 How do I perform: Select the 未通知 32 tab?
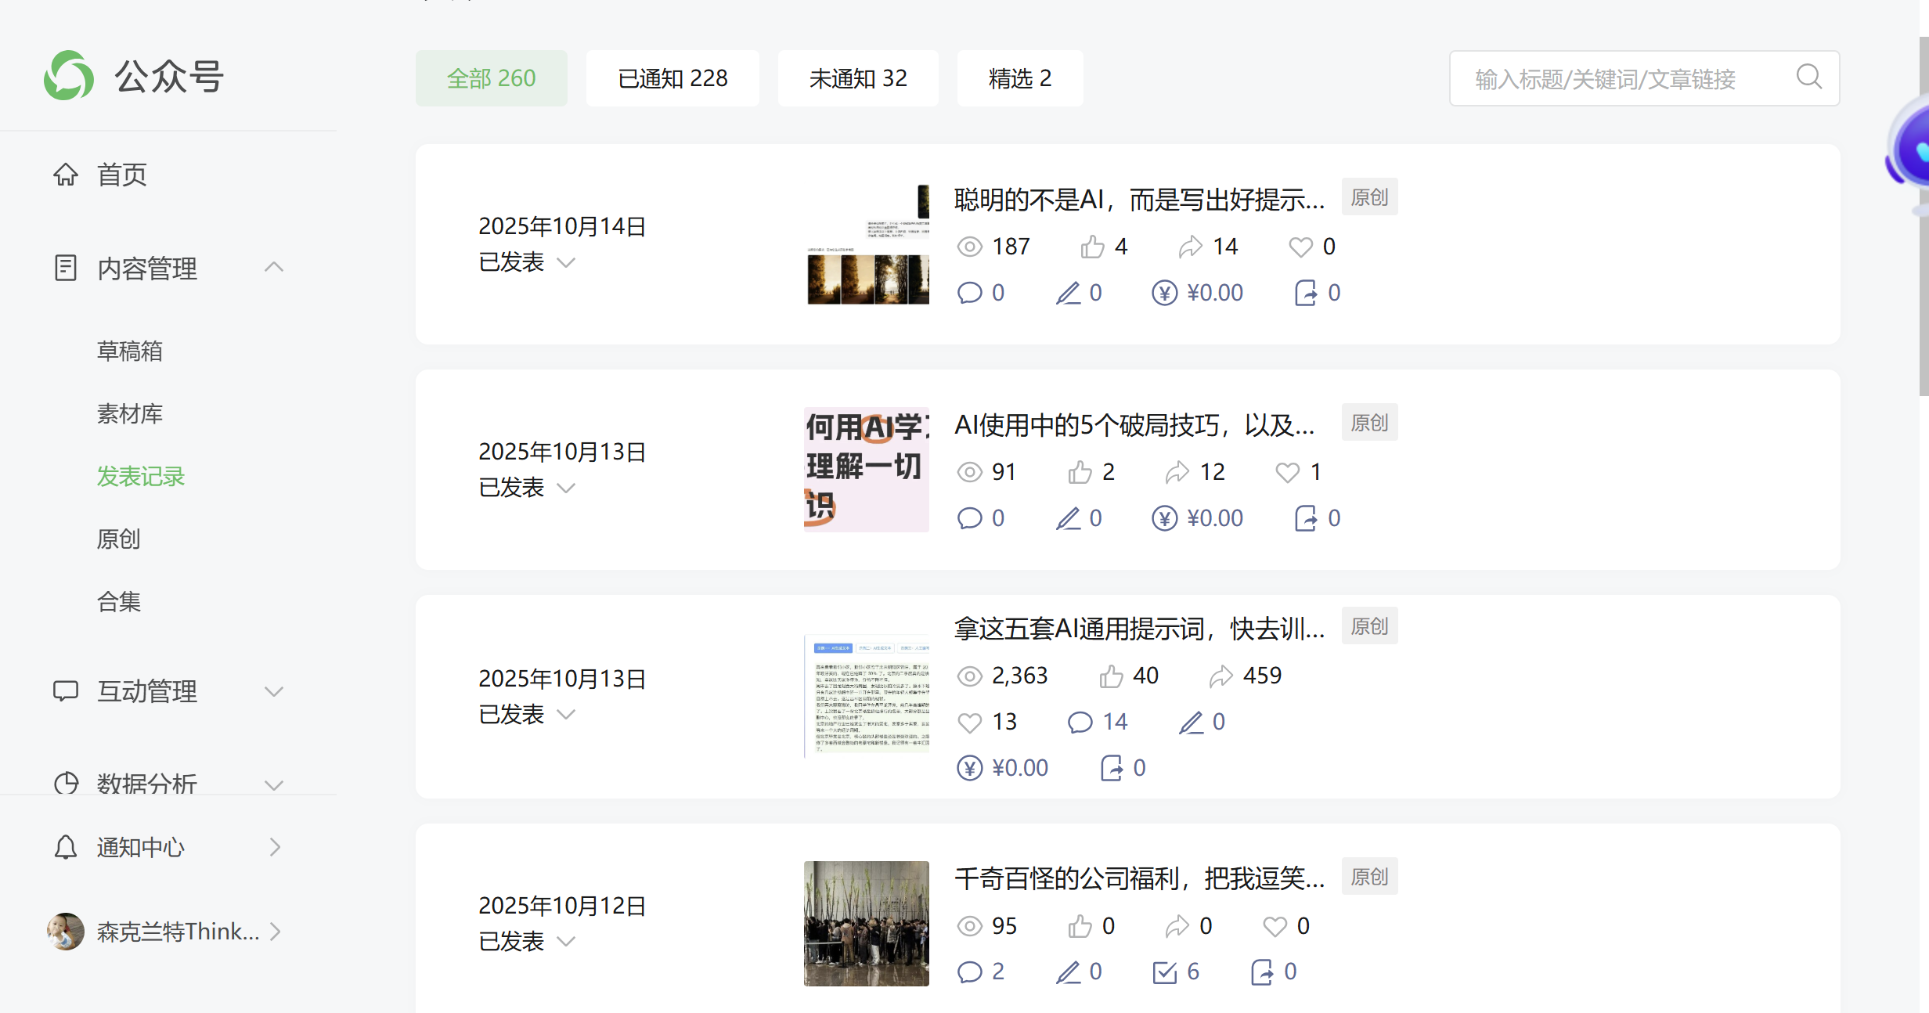[857, 78]
